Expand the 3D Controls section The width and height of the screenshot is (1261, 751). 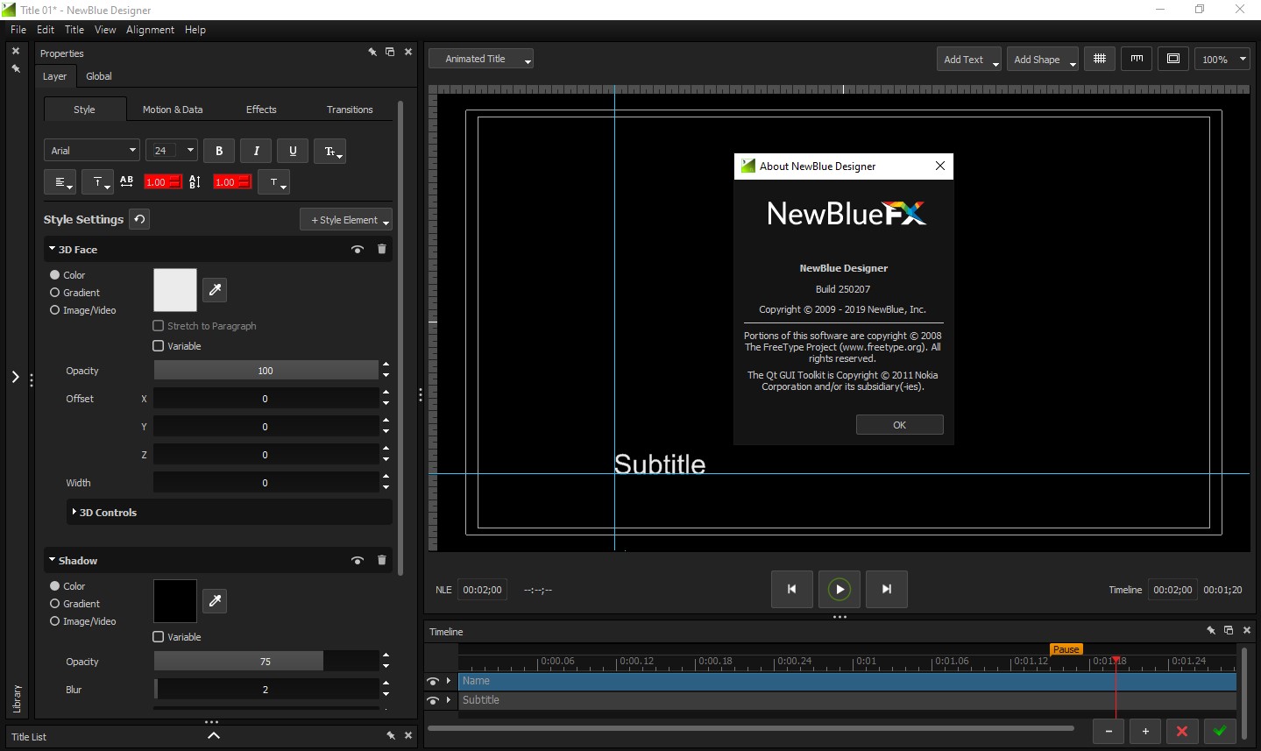pos(109,513)
